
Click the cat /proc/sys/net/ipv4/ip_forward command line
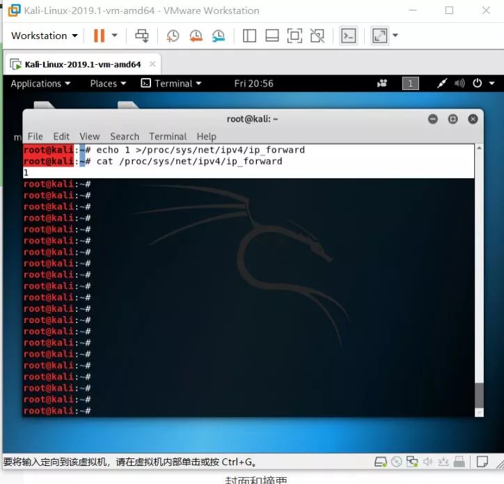tap(189, 162)
